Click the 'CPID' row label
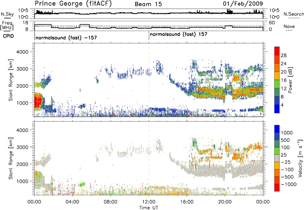The image size is (304, 210). tap(8, 36)
